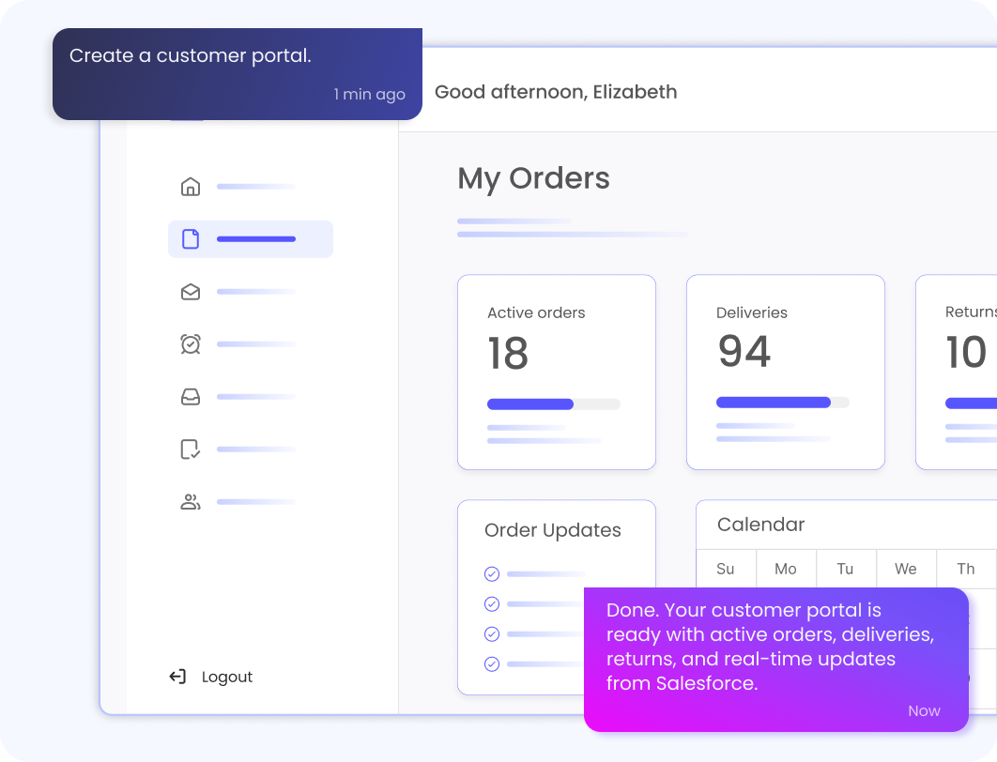Open the Deliveries card showing 94

tap(785, 373)
